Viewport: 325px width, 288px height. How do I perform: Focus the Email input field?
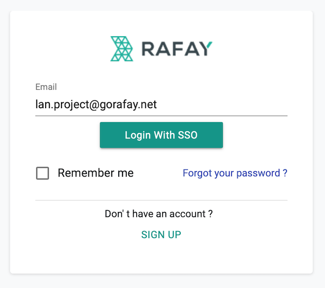pos(161,104)
